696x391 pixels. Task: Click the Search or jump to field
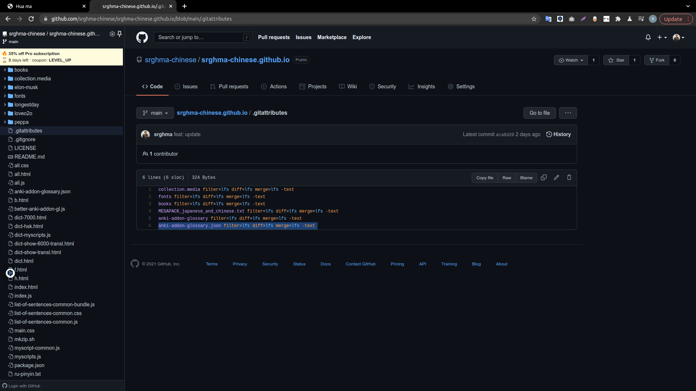(x=203, y=37)
